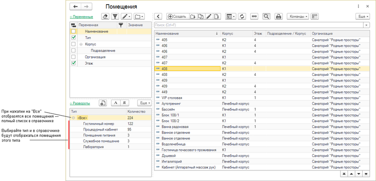Open the folder dropdown in variables toolbar

click(139, 16)
